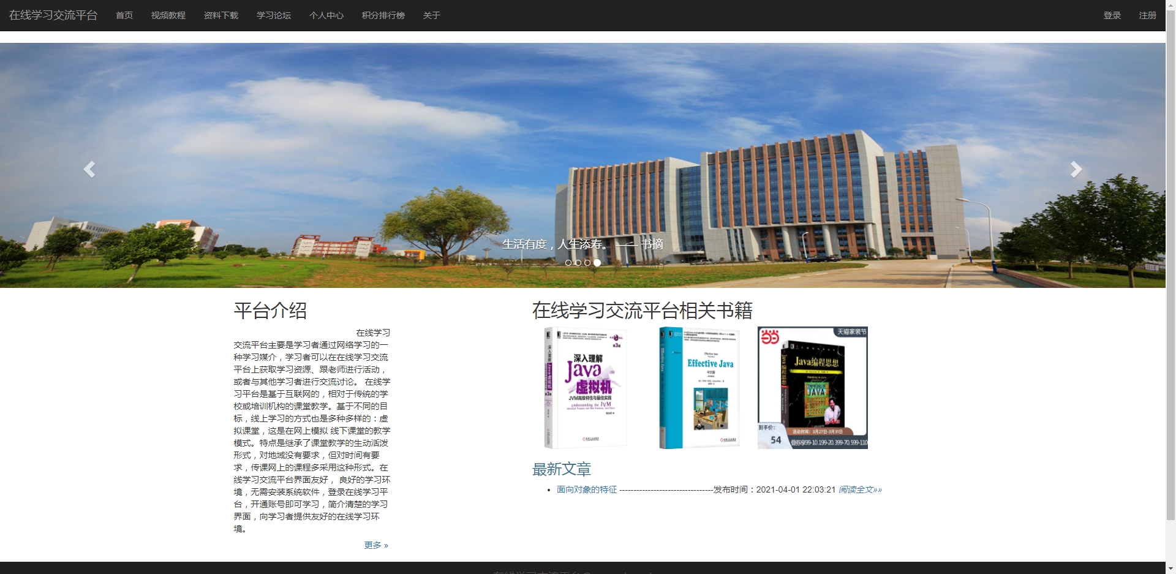Click the 登录 link
1176x574 pixels.
coord(1112,15)
